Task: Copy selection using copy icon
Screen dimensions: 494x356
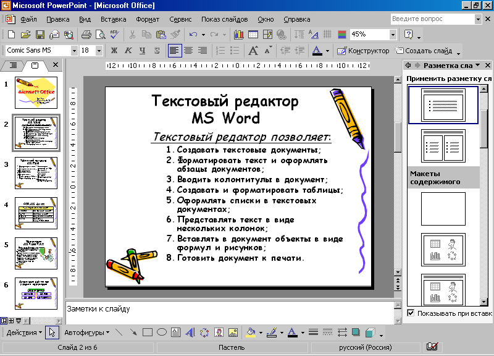Action: coord(146,35)
